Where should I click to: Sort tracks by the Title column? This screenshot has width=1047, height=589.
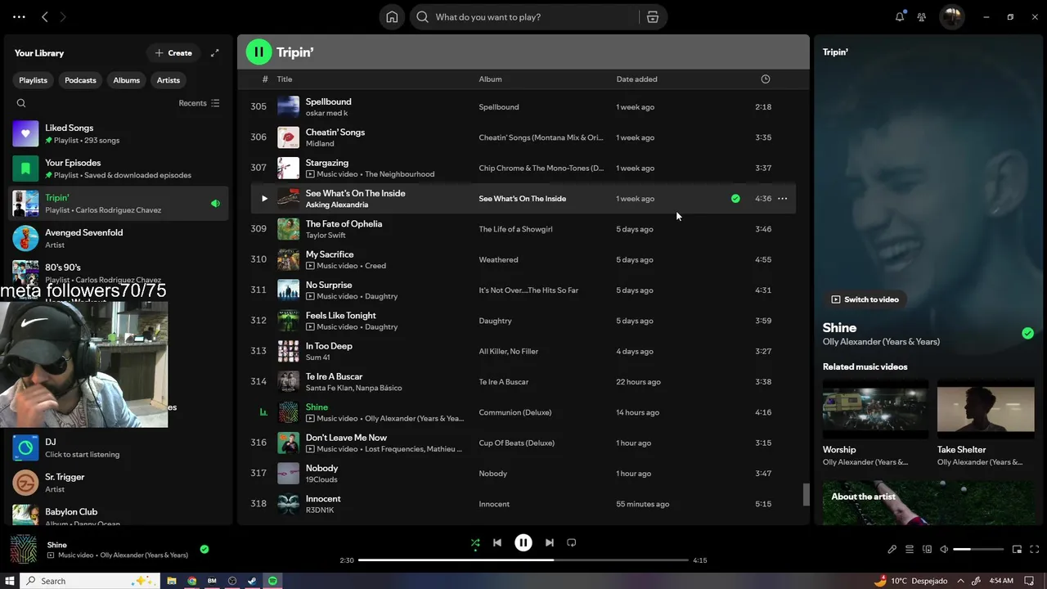point(285,79)
